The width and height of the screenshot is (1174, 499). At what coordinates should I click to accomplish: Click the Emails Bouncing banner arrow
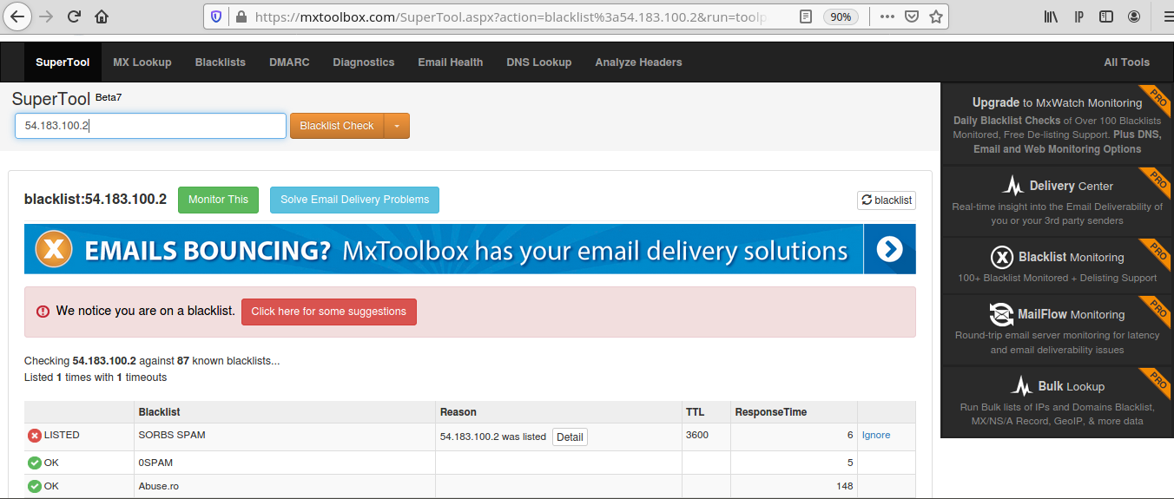889,249
